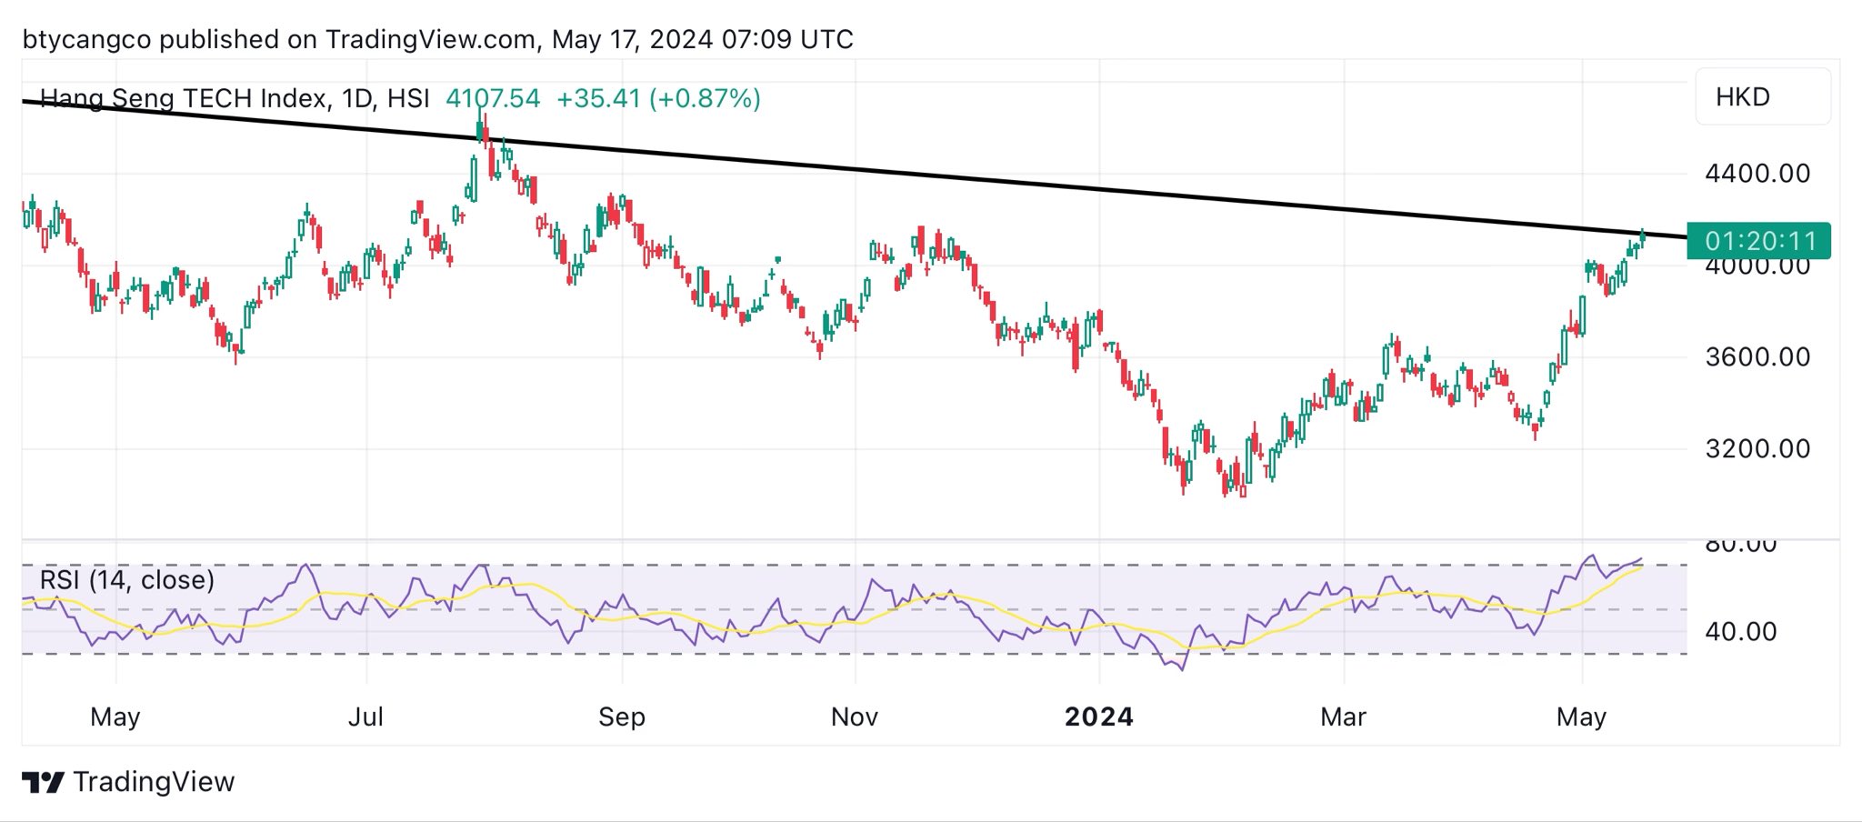This screenshot has height=822, width=1862.
Task: Click the 3200.00 price axis label
Action: pyautogui.click(x=1757, y=448)
